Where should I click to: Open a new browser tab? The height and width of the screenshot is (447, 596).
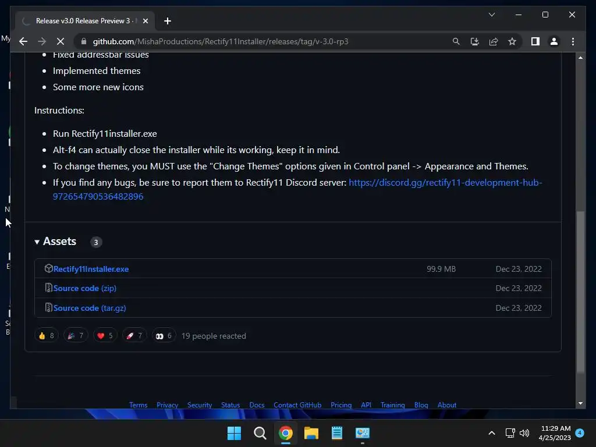click(167, 21)
